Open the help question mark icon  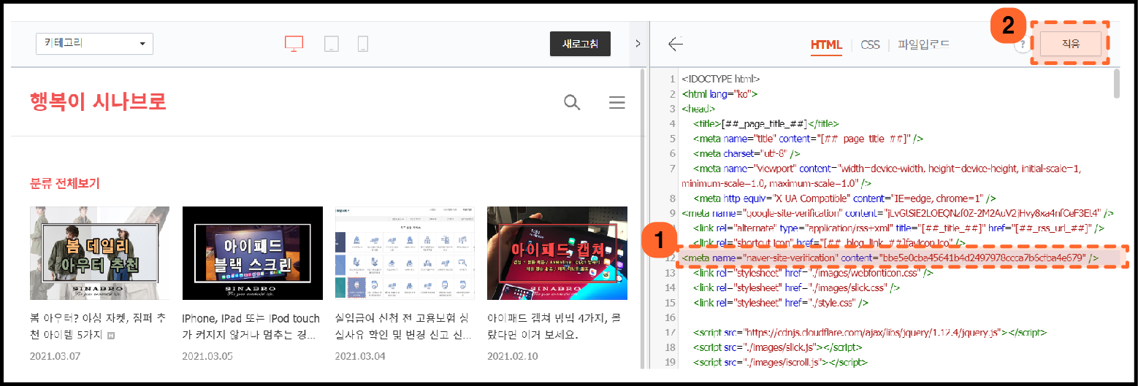tap(1021, 45)
